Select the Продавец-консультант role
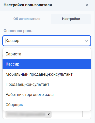Image resolution: width=95 pixels, height=123 pixels. 47,85
